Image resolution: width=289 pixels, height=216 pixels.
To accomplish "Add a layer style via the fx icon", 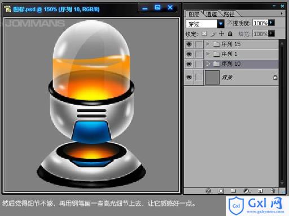I will coord(208,191).
